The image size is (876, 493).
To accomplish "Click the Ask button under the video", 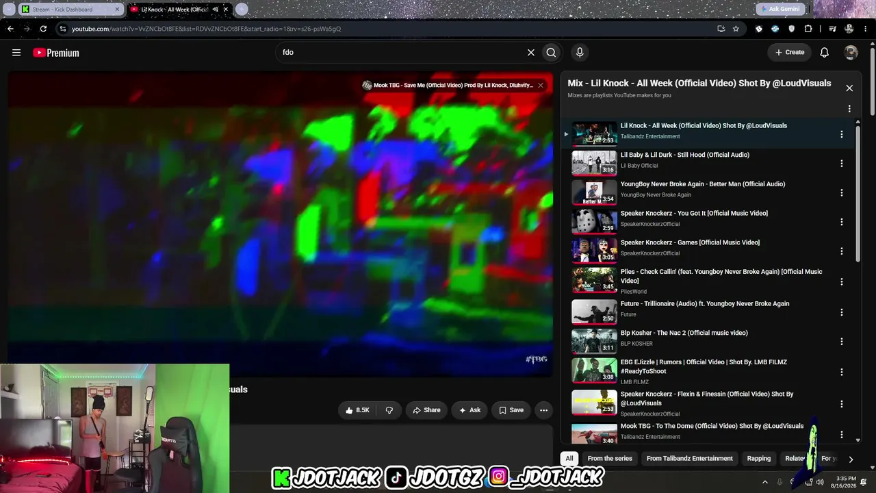I will 469,410.
